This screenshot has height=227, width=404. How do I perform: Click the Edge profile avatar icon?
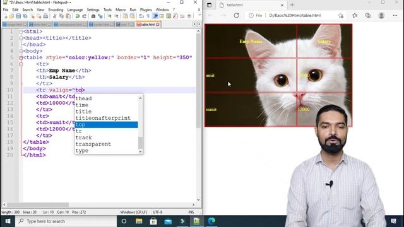point(381,15)
